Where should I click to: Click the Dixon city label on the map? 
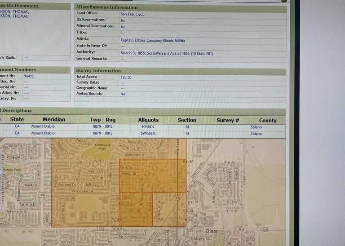point(212,231)
